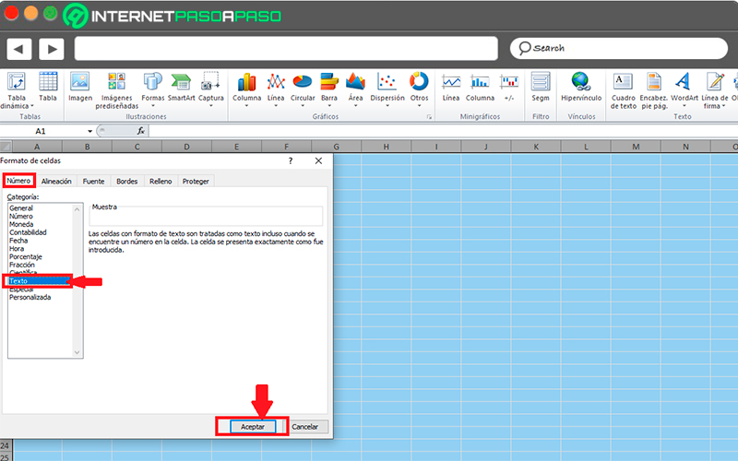Insert a Tabla dinámica pivot table

pyautogui.click(x=17, y=90)
